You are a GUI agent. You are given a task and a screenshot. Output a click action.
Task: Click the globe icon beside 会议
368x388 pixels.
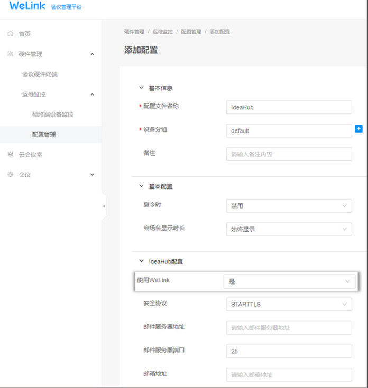tap(11, 174)
